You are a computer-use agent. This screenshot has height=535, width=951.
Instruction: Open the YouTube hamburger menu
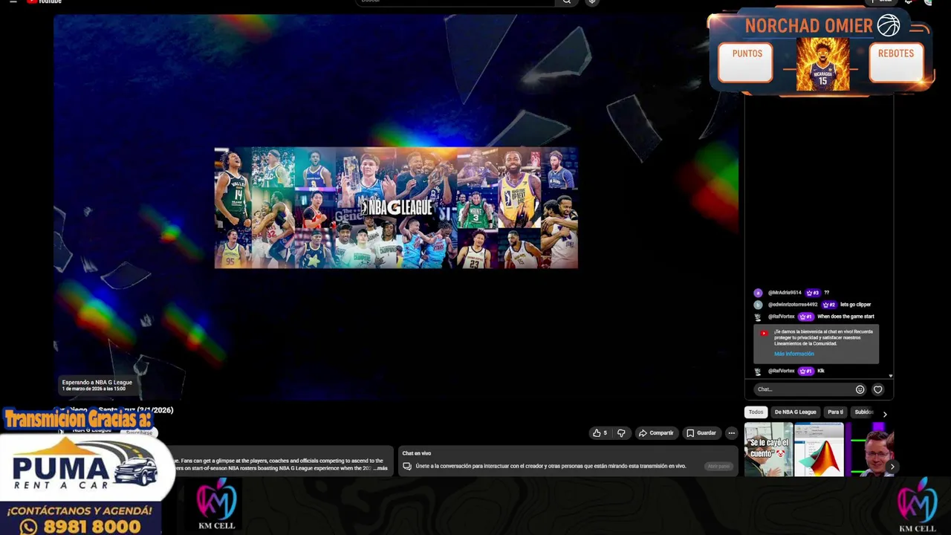click(x=13, y=1)
